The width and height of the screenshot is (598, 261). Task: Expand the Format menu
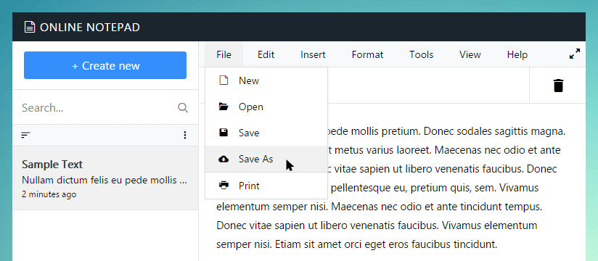(367, 55)
